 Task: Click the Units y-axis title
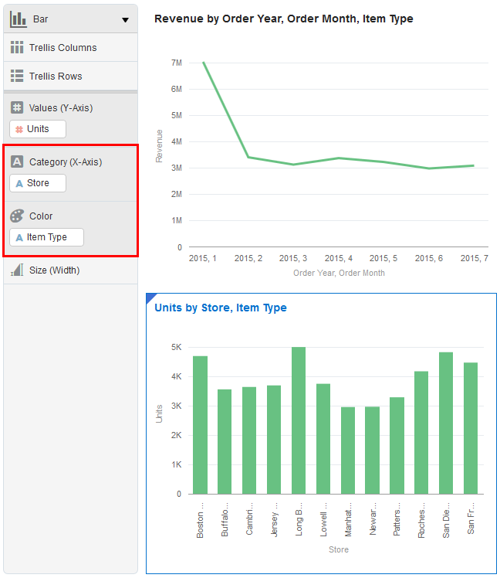[159, 414]
